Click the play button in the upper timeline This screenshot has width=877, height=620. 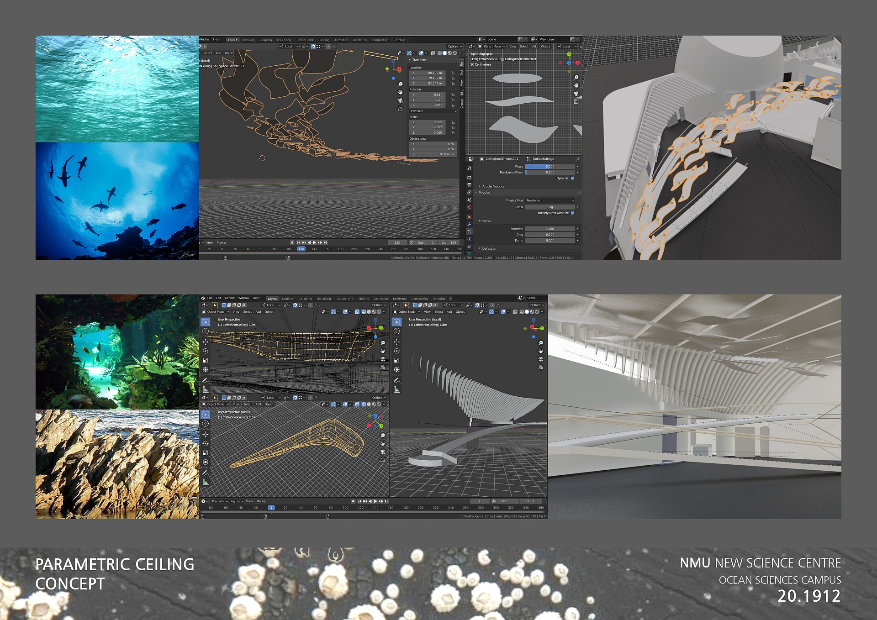click(314, 242)
